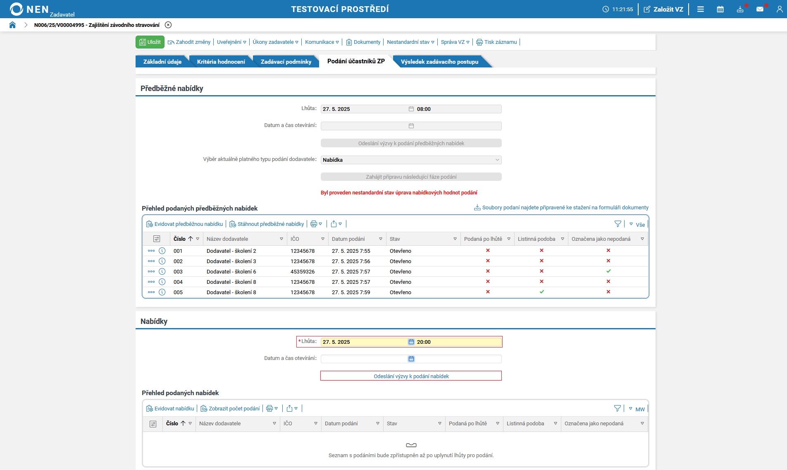Follow the Soubory podaní download link
Screen dimensions: 787x470
pyautogui.click(x=561, y=208)
